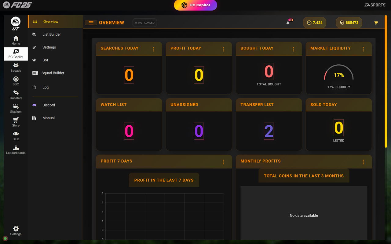Open the Squads icon
Viewport: 391px width, 244px height.
click(16, 65)
